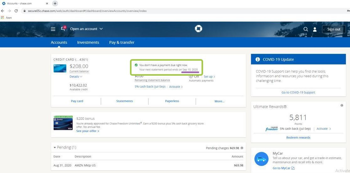The image size is (350, 173).
Task: Click the address bar URL
Action: pos(87,11)
